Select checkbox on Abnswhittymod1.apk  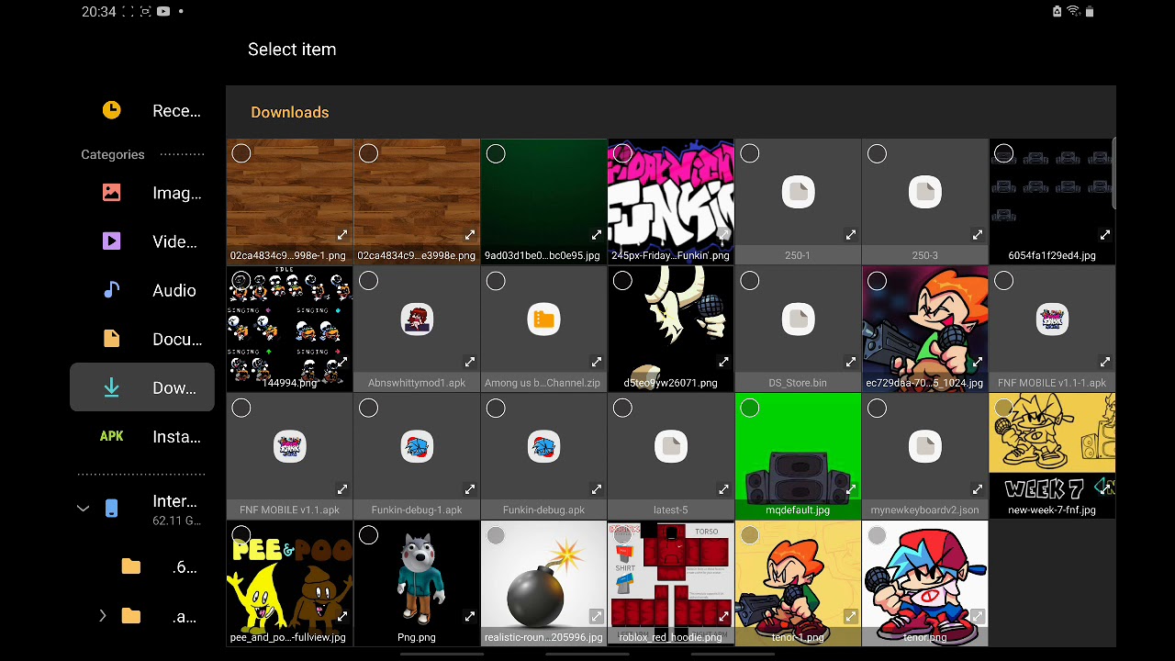(368, 280)
